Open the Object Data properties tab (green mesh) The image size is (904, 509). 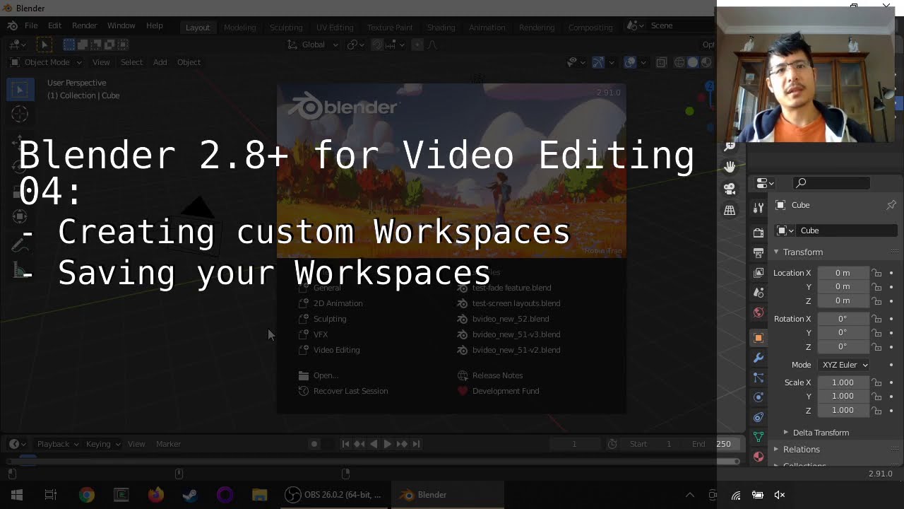point(759,437)
